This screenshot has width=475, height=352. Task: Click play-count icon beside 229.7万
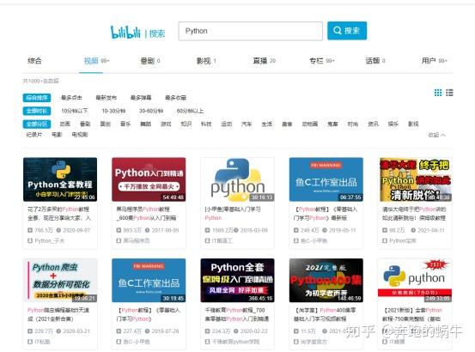tap(30, 331)
